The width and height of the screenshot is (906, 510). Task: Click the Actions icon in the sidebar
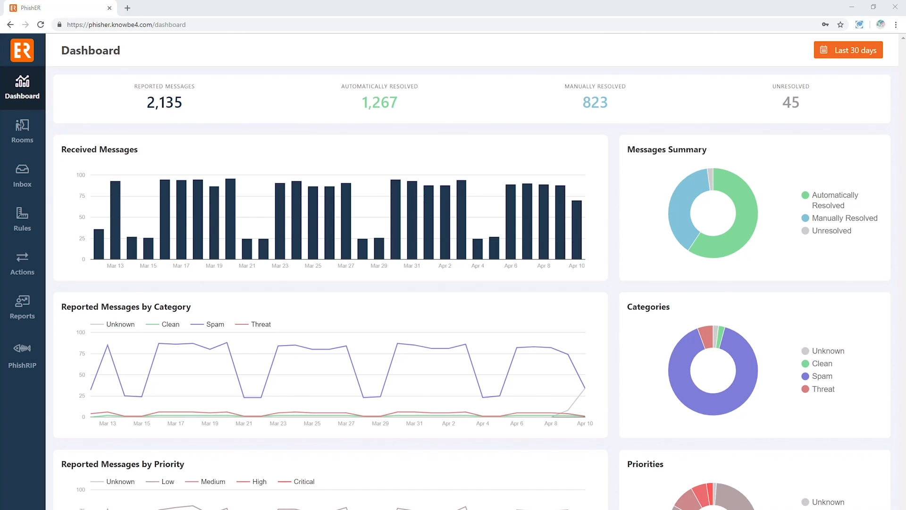click(22, 263)
